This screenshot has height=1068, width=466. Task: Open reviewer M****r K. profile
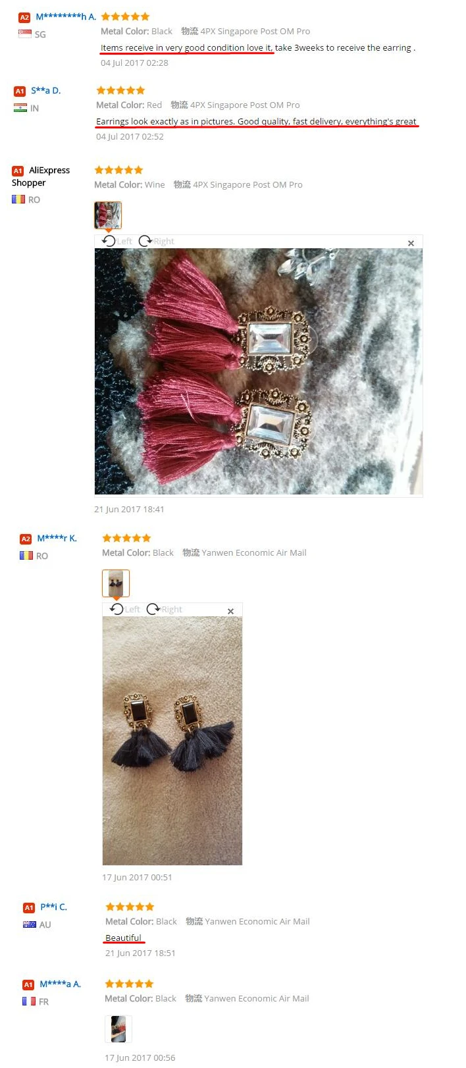tap(57, 538)
